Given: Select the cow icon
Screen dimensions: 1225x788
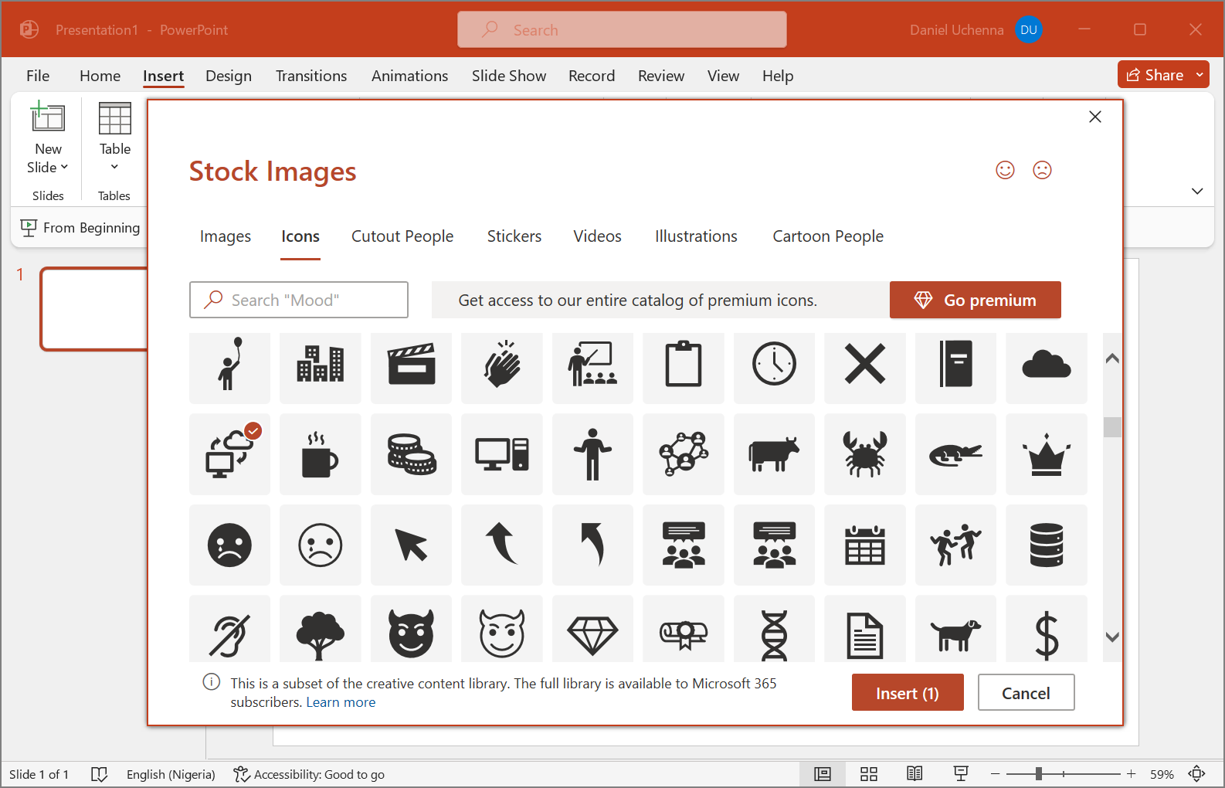Looking at the screenshot, I should tap(774, 454).
